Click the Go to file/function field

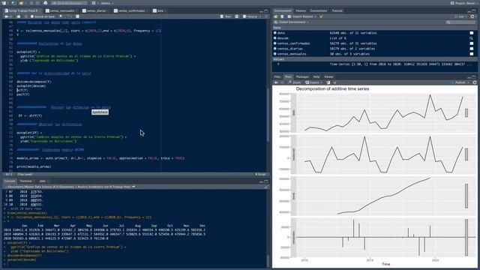[70, 3]
